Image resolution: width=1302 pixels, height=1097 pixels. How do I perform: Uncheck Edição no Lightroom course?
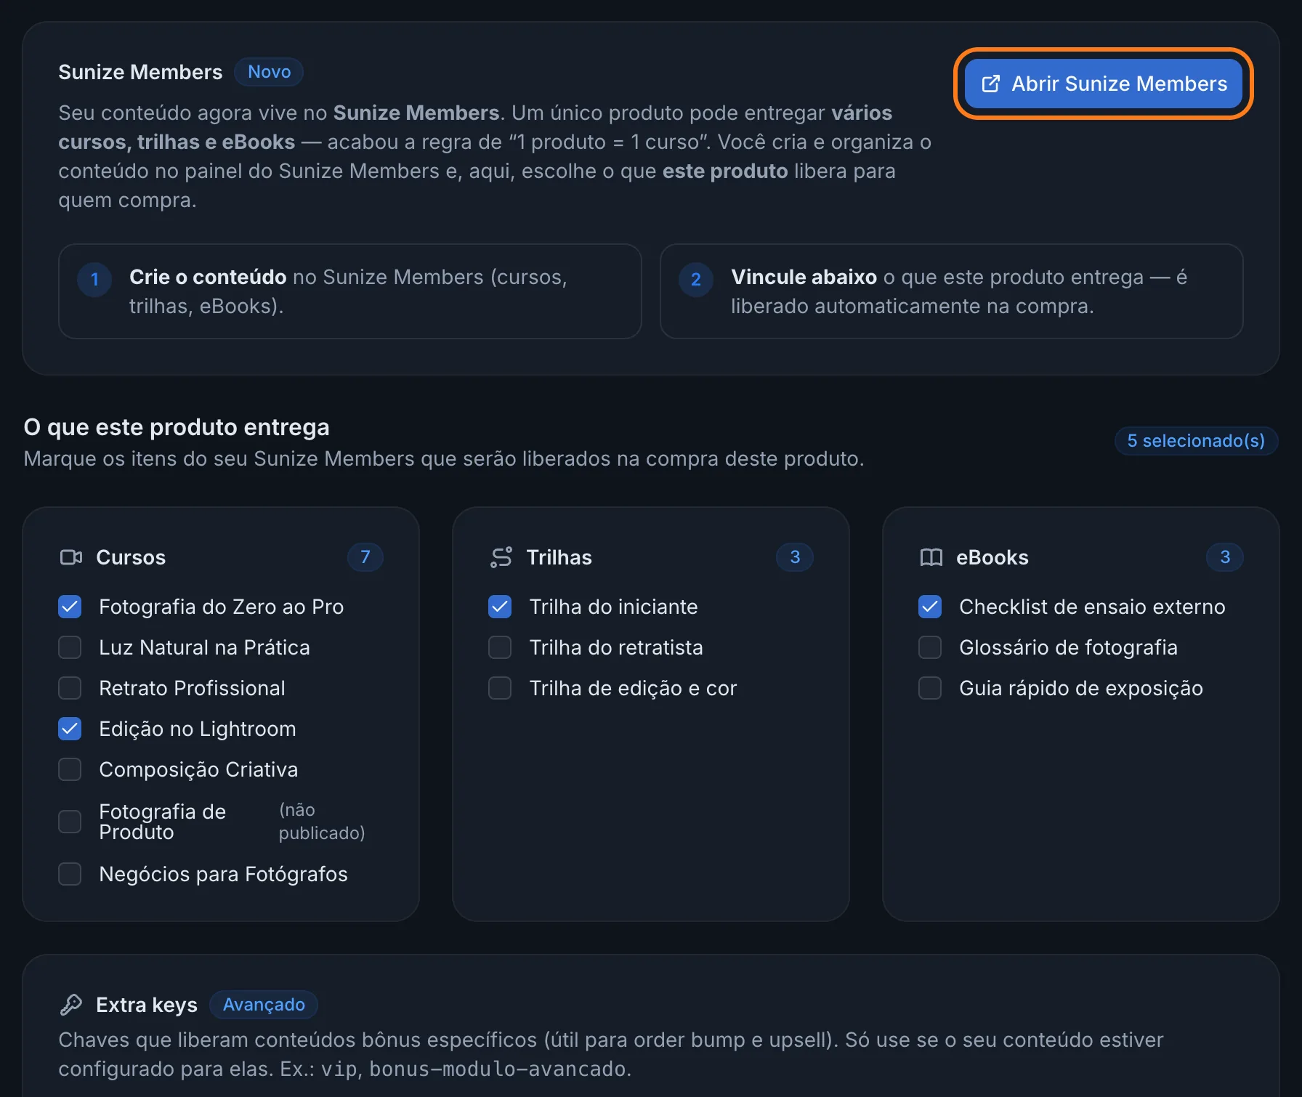pos(70,729)
